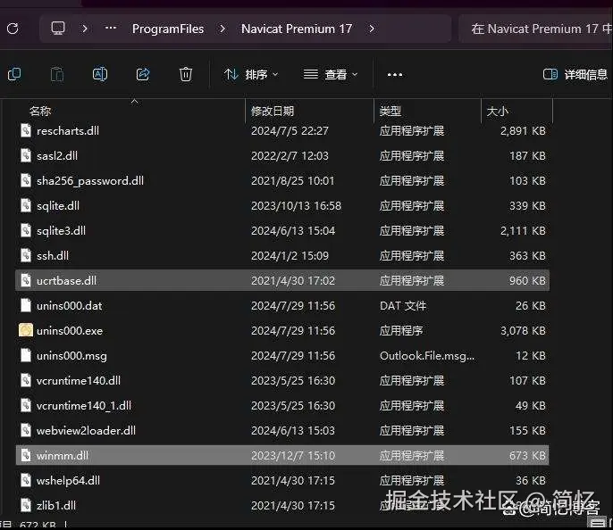Select file wshelp64.dll
The height and width of the screenshot is (530, 613).
coord(282,480)
